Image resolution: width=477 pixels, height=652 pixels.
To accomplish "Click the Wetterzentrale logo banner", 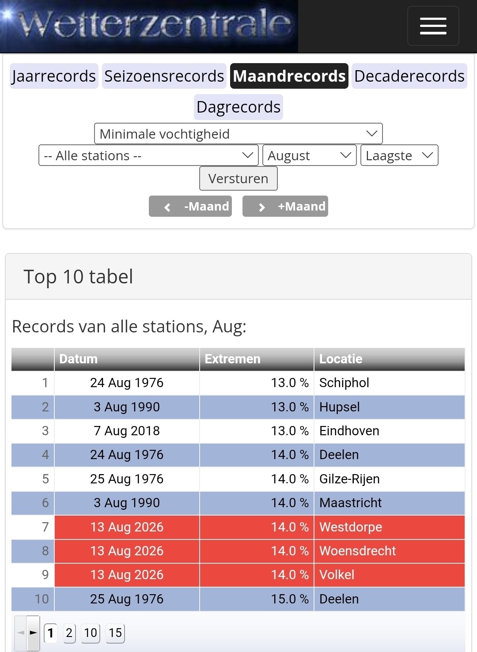I will (149, 26).
